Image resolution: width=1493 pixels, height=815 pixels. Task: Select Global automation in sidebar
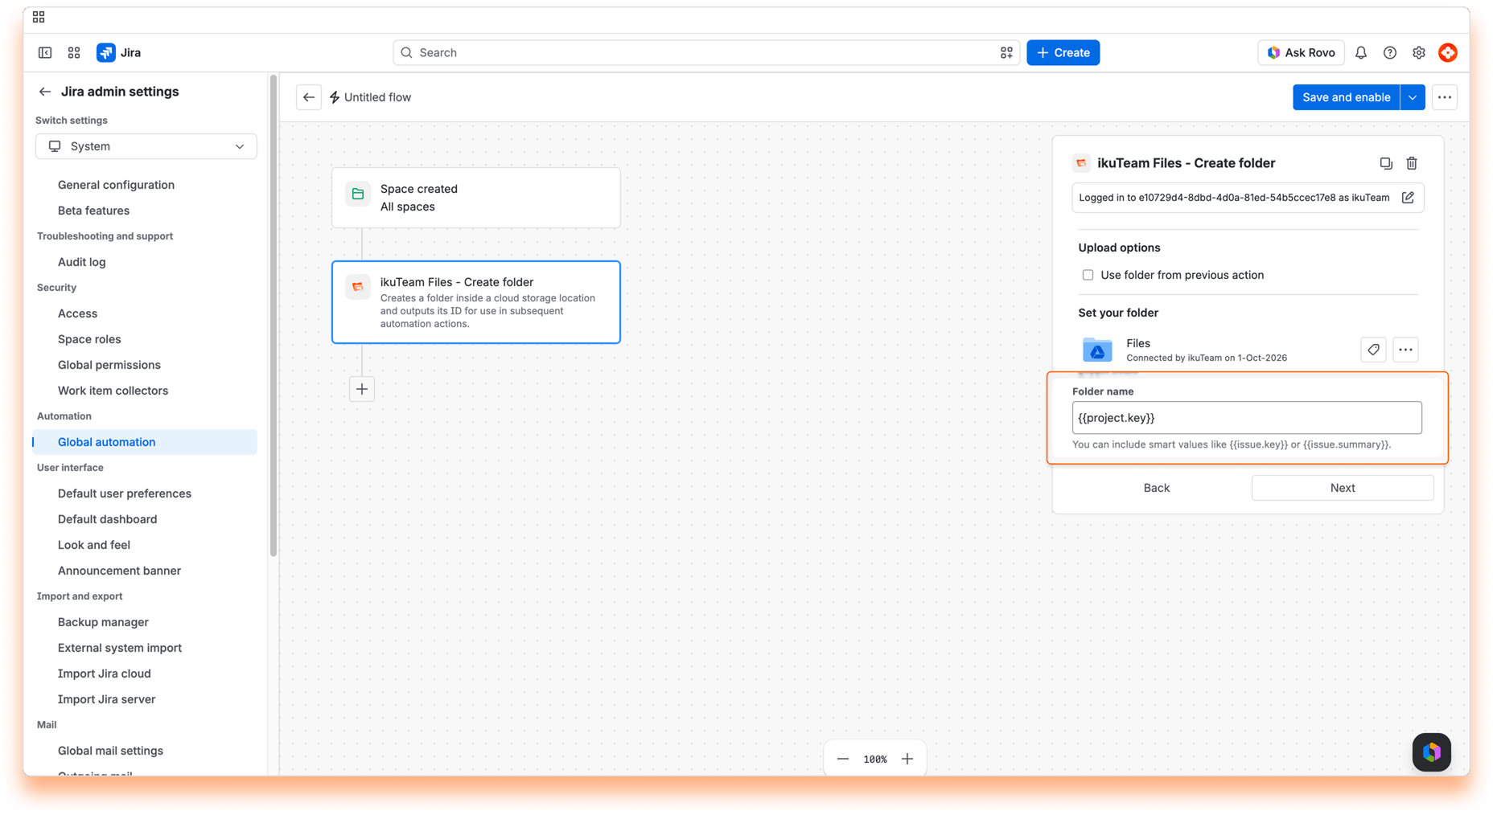click(145, 442)
